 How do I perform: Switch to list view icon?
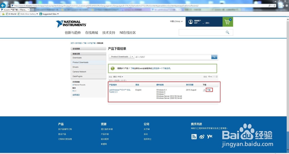214,76
